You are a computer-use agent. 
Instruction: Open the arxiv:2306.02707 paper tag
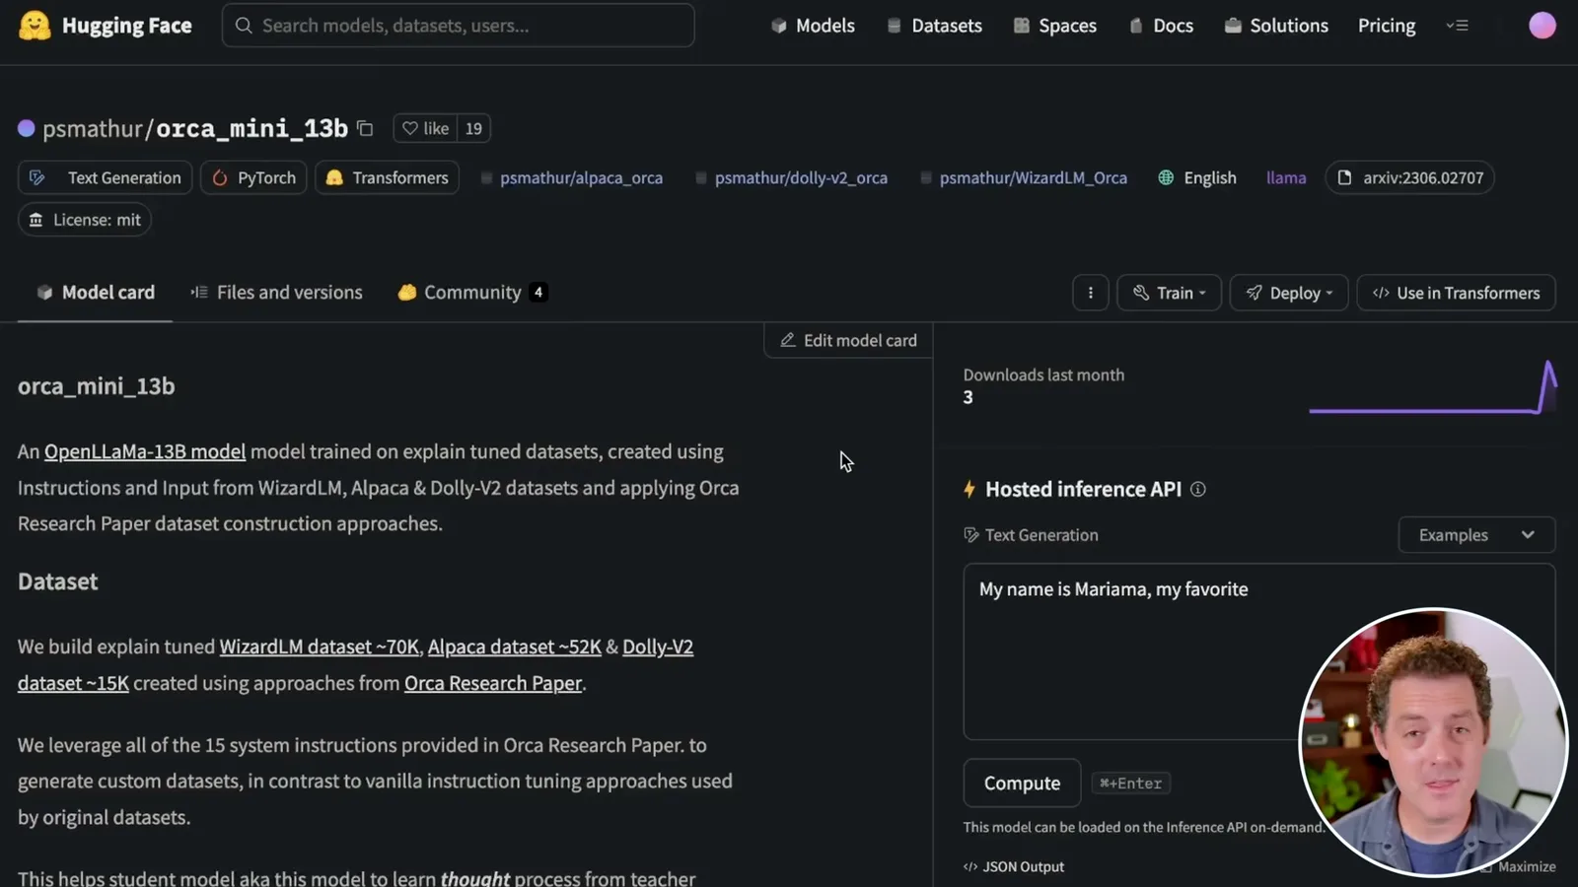point(1409,177)
